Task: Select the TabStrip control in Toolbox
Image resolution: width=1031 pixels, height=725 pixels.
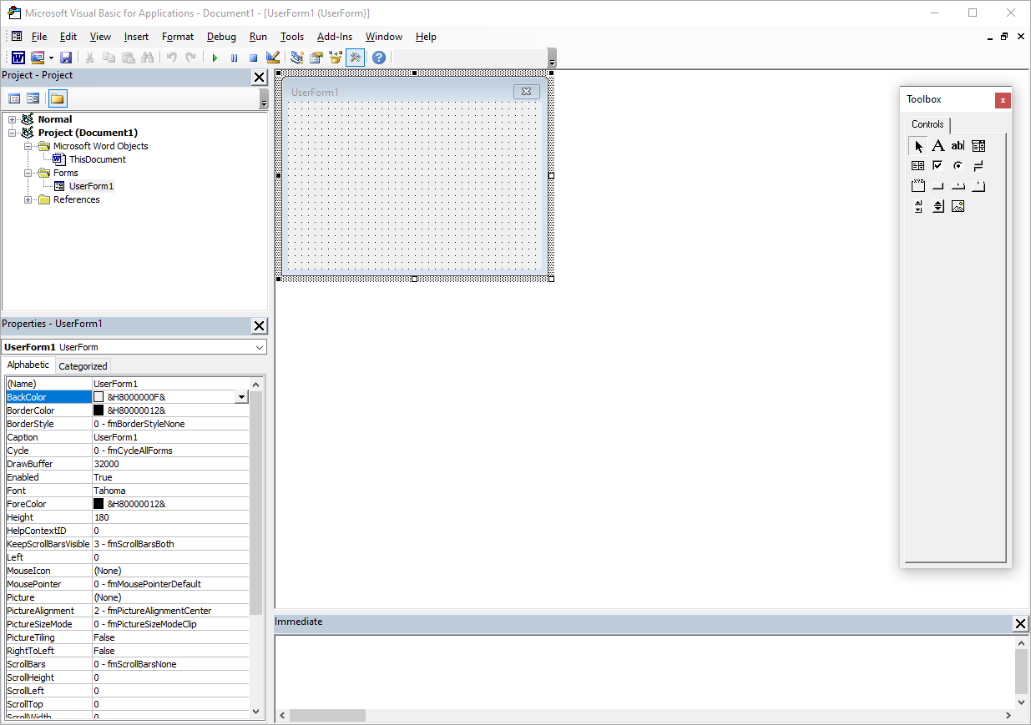Action: pyautogui.click(x=958, y=186)
